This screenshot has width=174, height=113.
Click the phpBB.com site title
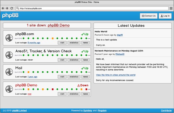pyautogui.click(x=24, y=34)
